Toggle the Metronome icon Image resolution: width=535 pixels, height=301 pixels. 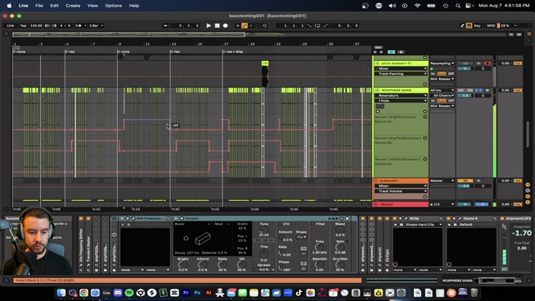(78, 26)
